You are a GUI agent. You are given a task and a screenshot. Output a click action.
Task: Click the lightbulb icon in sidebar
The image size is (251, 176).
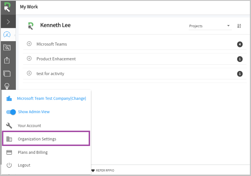click(x=7, y=86)
